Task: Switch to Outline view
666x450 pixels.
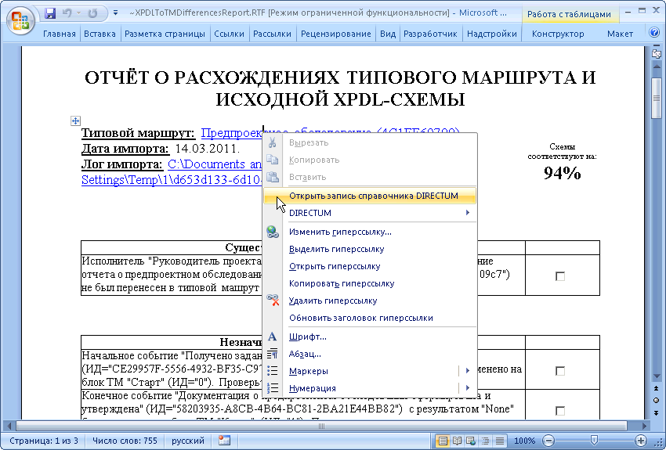Action: coord(486,441)
